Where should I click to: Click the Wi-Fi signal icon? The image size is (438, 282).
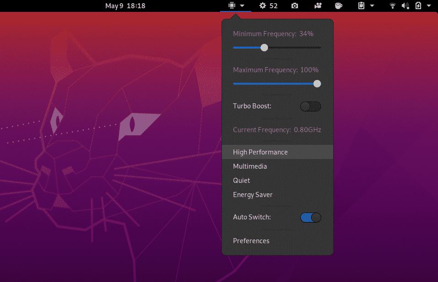[x=393, y=5]
